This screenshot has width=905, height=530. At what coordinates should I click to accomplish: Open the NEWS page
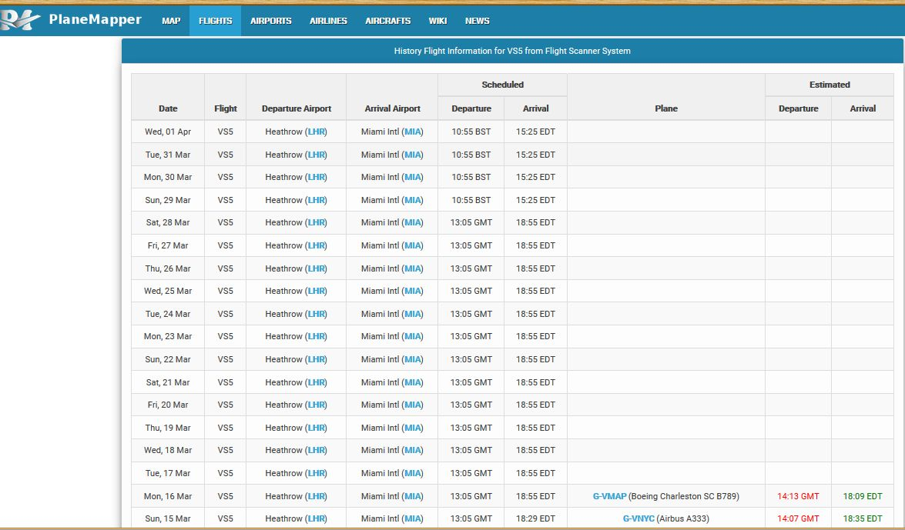click(478, 21)
